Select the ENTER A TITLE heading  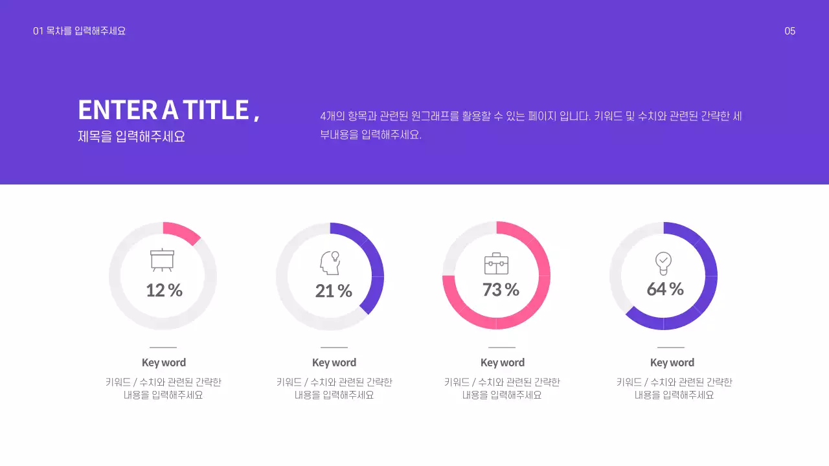pyautogui.click(x=168, y=110)
